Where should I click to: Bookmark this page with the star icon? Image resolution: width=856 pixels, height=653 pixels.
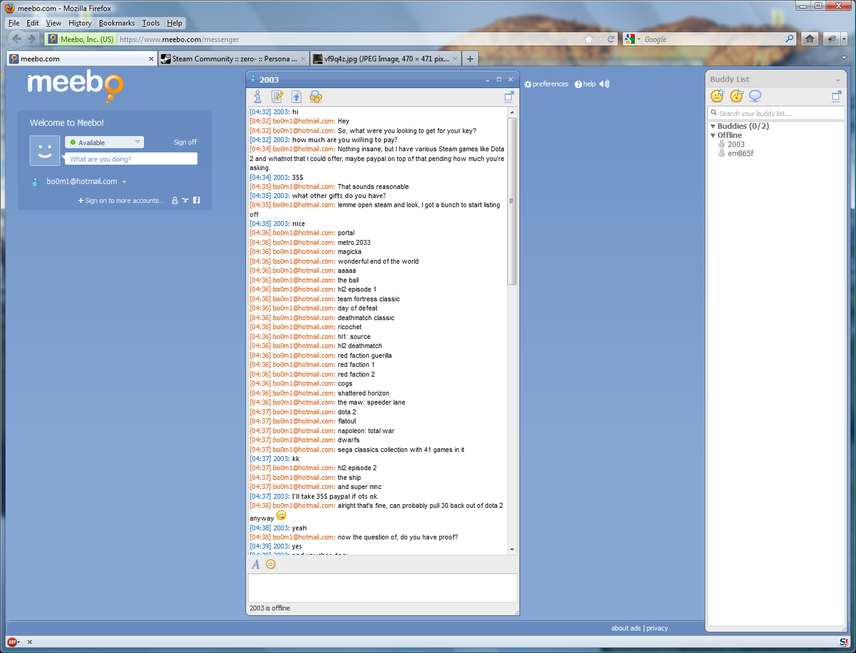(x=588, y=39)
